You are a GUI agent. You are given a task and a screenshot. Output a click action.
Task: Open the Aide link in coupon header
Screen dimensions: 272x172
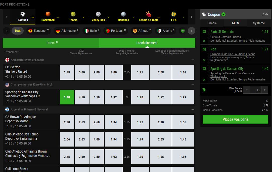(x=265, y=15)
